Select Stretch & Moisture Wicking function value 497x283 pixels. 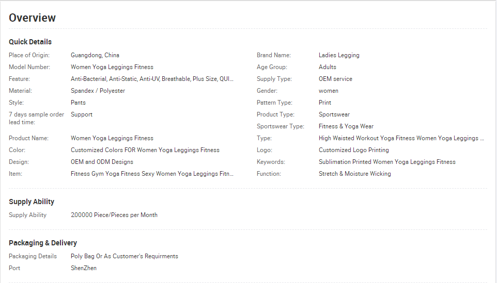pos(355,174)
